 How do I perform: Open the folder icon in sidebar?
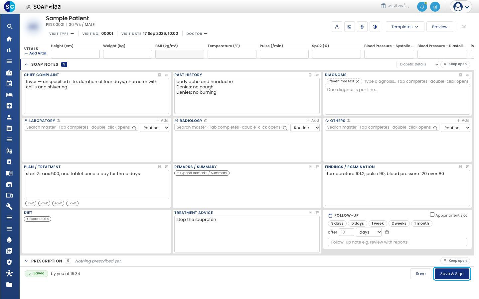tap(9, 284)
